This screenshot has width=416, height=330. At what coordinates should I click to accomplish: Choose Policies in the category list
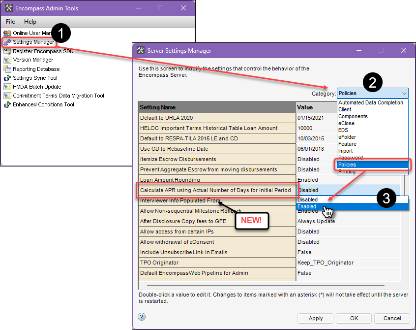click(373, 165)
